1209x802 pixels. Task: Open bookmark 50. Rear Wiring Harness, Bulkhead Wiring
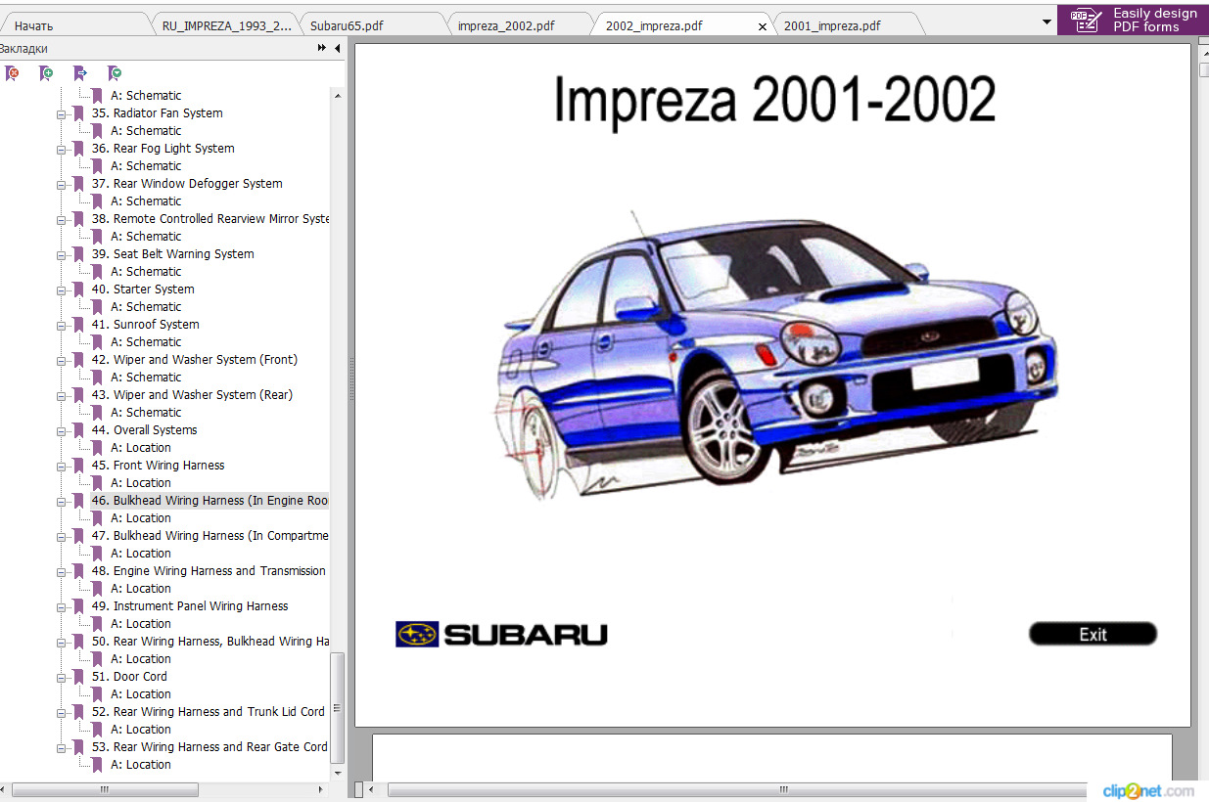tap(209, 642)
